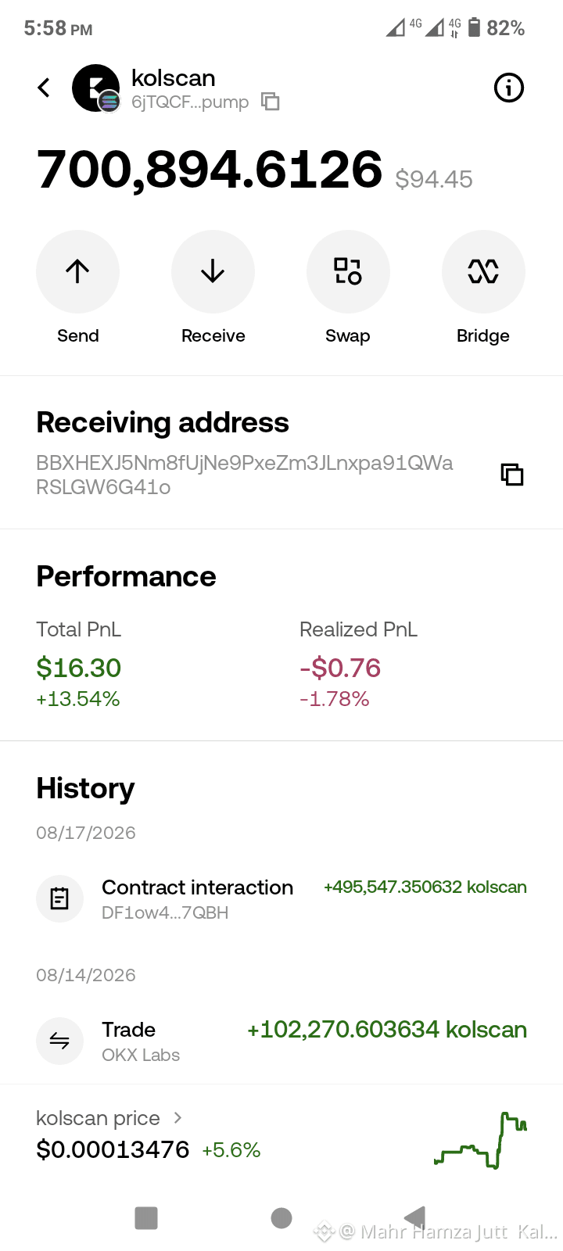Viewport: 563px width, 1251px height.
Task: Tap the Receive down-arrow button
Action: pos(213,271)
